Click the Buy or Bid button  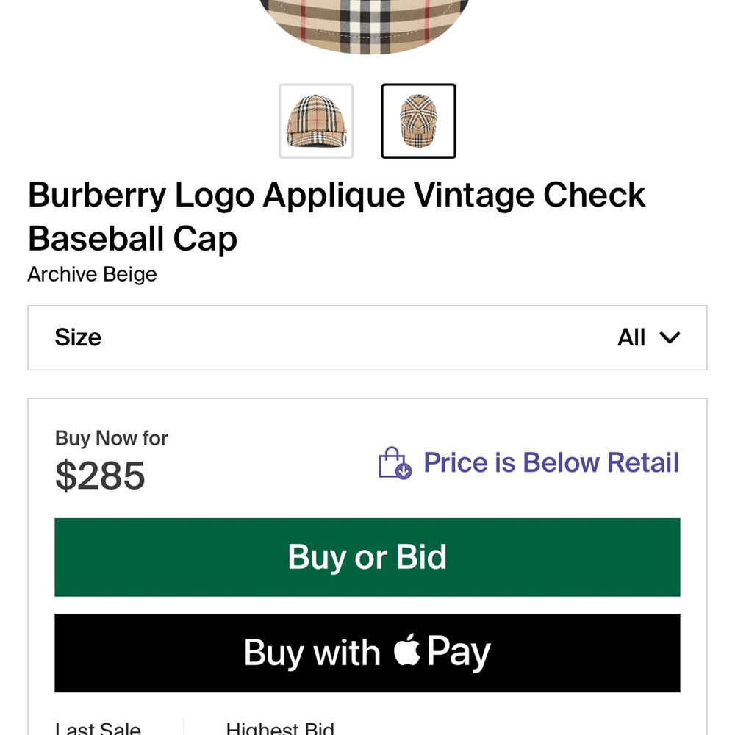367,557
